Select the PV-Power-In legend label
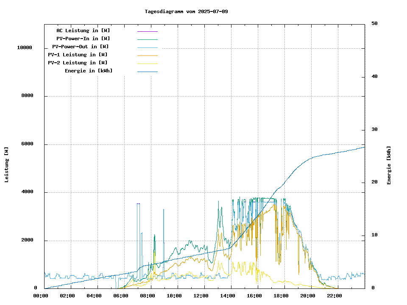 (x=83, y=39)
